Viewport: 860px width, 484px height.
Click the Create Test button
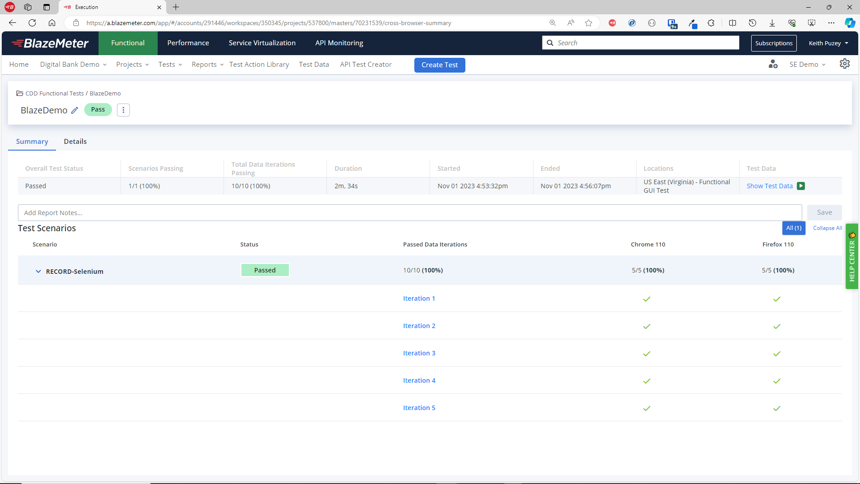pyautogui.click(x=439, y=65)
